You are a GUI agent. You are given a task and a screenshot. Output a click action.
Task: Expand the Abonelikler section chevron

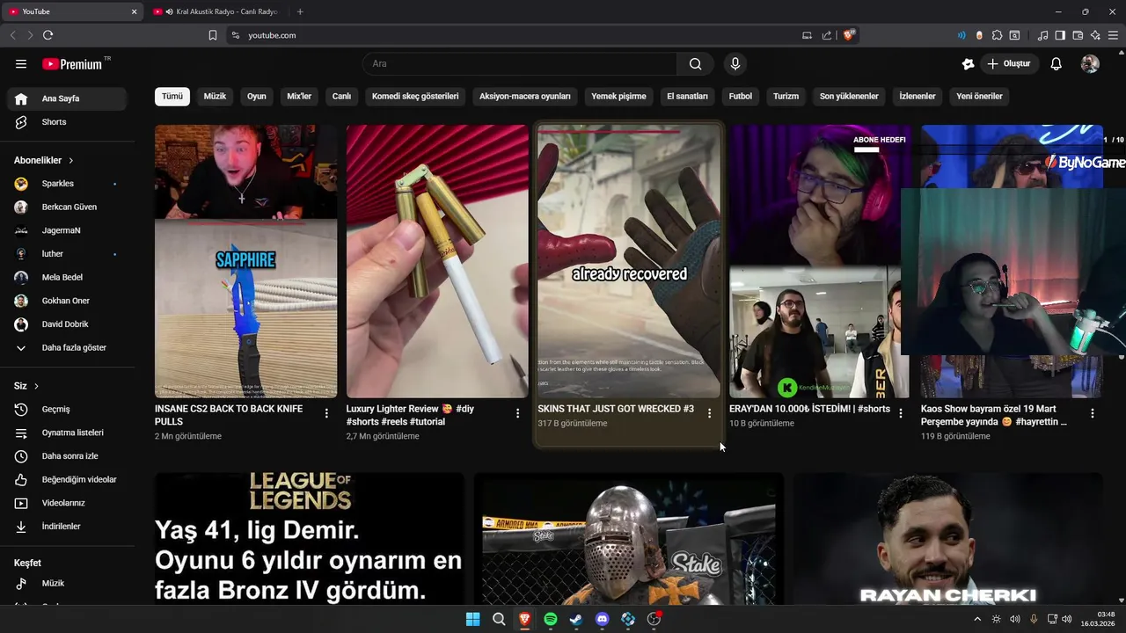[71, 161]
